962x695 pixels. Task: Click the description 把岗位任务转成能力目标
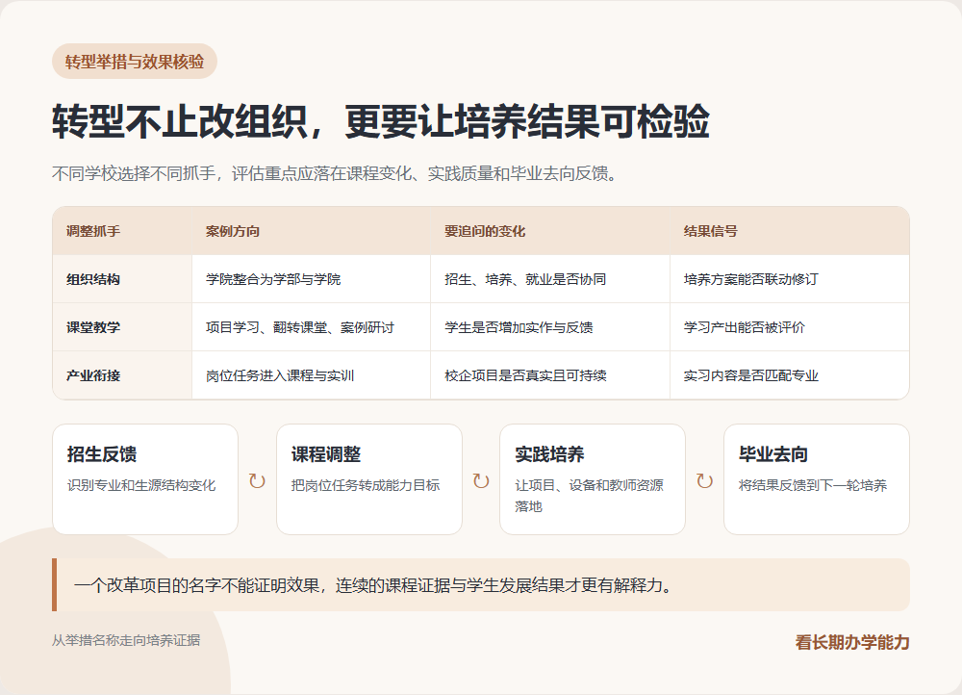pos(365,485)
